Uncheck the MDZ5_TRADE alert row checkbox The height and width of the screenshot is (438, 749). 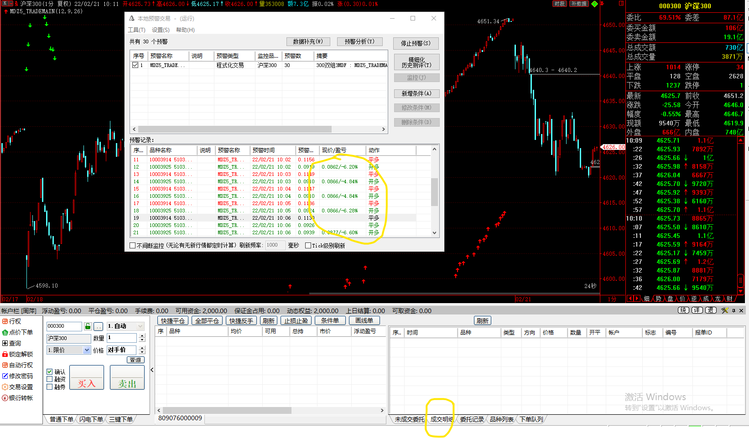pos(135,65)
